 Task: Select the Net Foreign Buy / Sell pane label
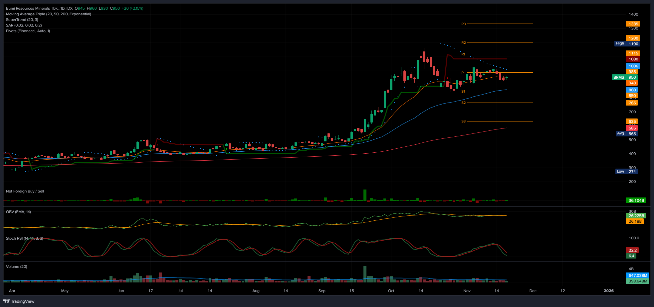[x=25, y=191]
